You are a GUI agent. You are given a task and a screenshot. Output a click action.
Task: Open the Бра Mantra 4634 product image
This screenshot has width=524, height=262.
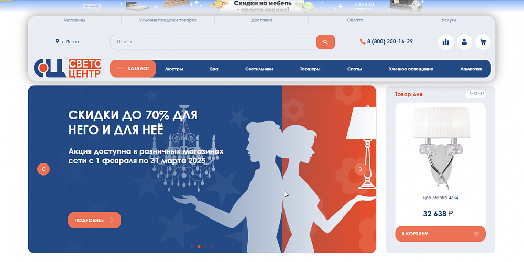tap(440, 148)
